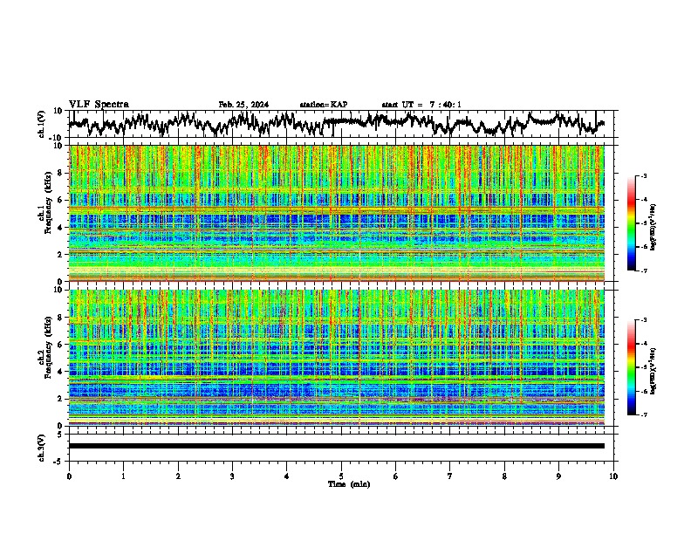Click the "VLF Spectra" title text
Viewport: 691px width, 534px height.
tap(99, 105)
